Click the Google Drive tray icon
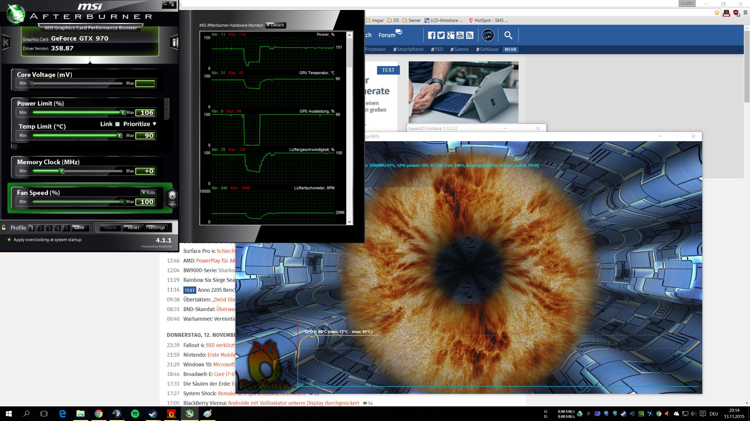Screen dimensions: 750x421 579,414
